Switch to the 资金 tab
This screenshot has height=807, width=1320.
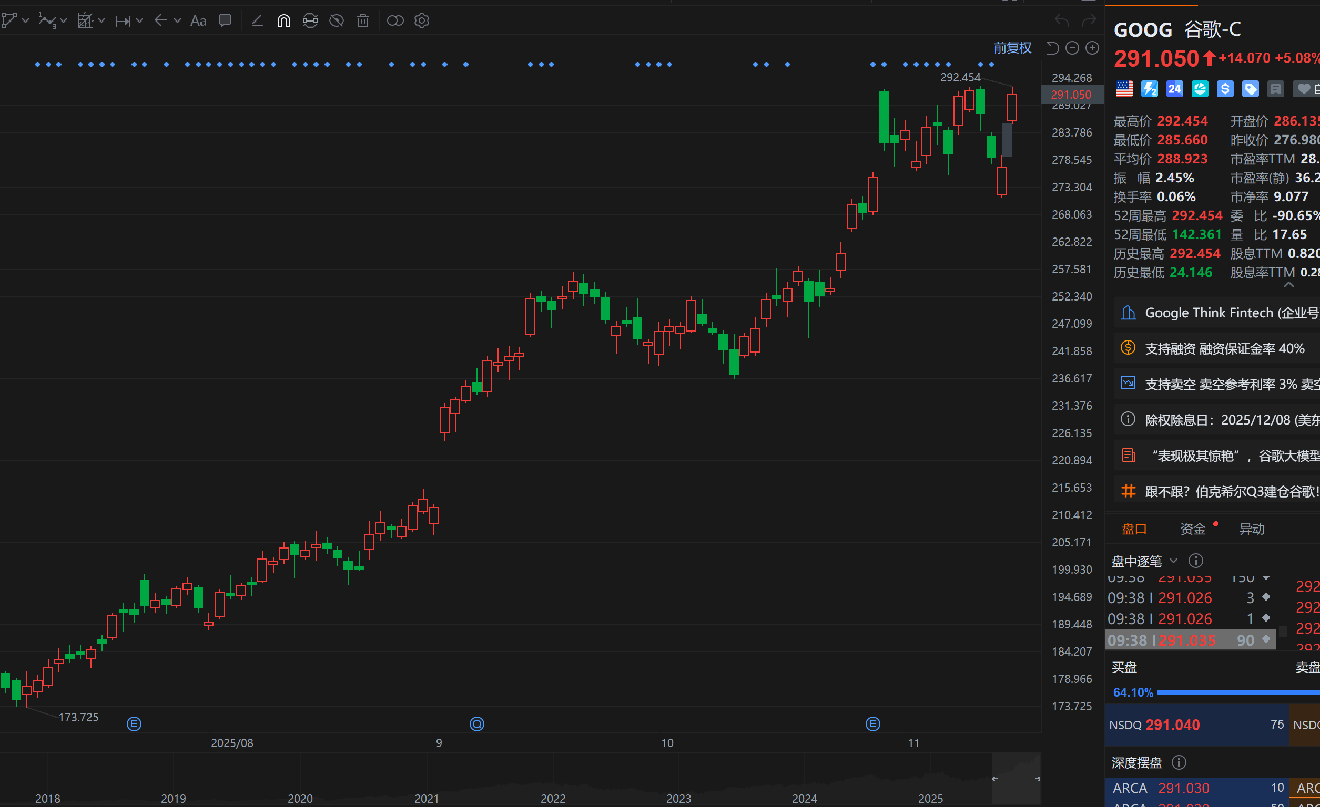pos(1193,529)
